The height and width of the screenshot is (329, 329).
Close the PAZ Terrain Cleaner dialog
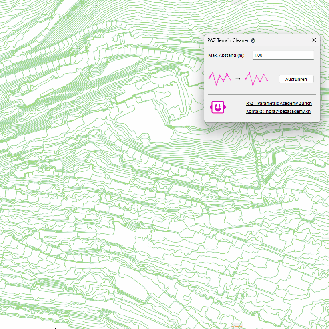click(x=314, y=40)
